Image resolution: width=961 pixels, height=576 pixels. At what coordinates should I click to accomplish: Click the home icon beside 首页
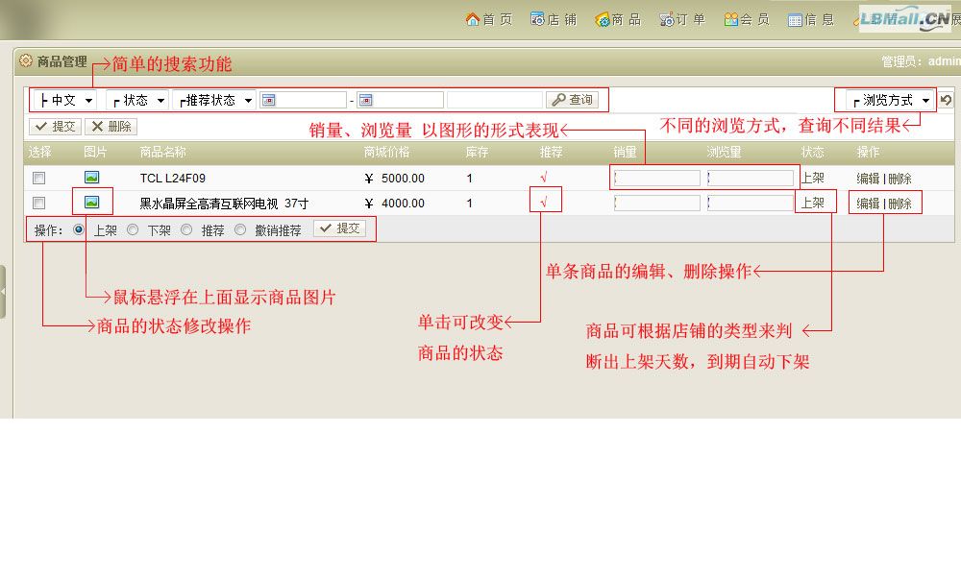click(473, 19)
